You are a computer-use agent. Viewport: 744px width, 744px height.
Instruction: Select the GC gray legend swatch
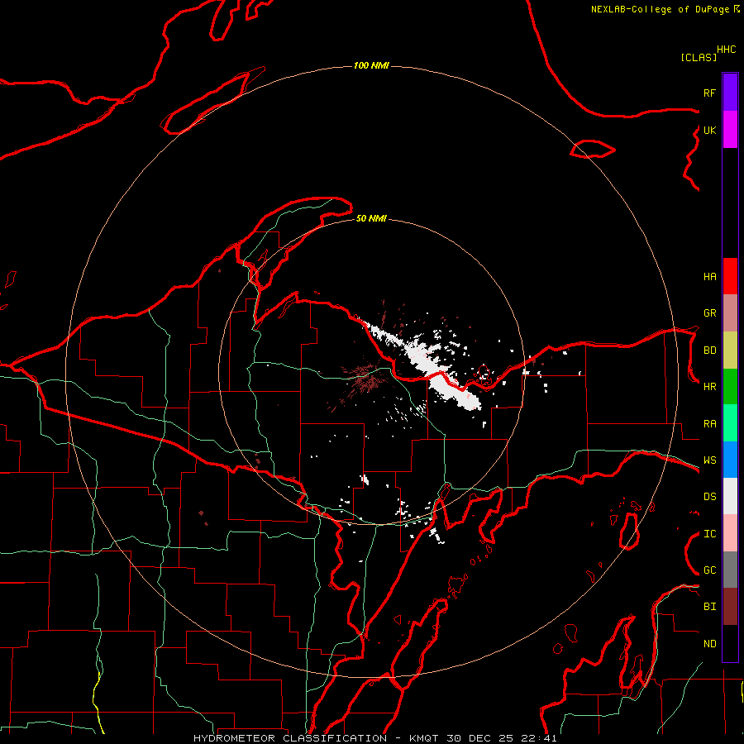tap(730, 570)
